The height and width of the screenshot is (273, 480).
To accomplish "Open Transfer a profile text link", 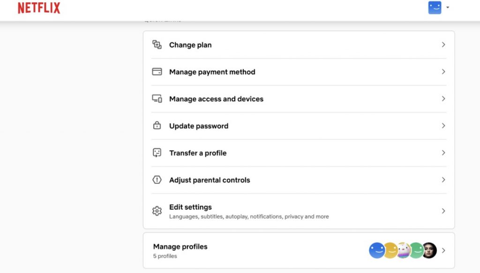I will 198,153.
